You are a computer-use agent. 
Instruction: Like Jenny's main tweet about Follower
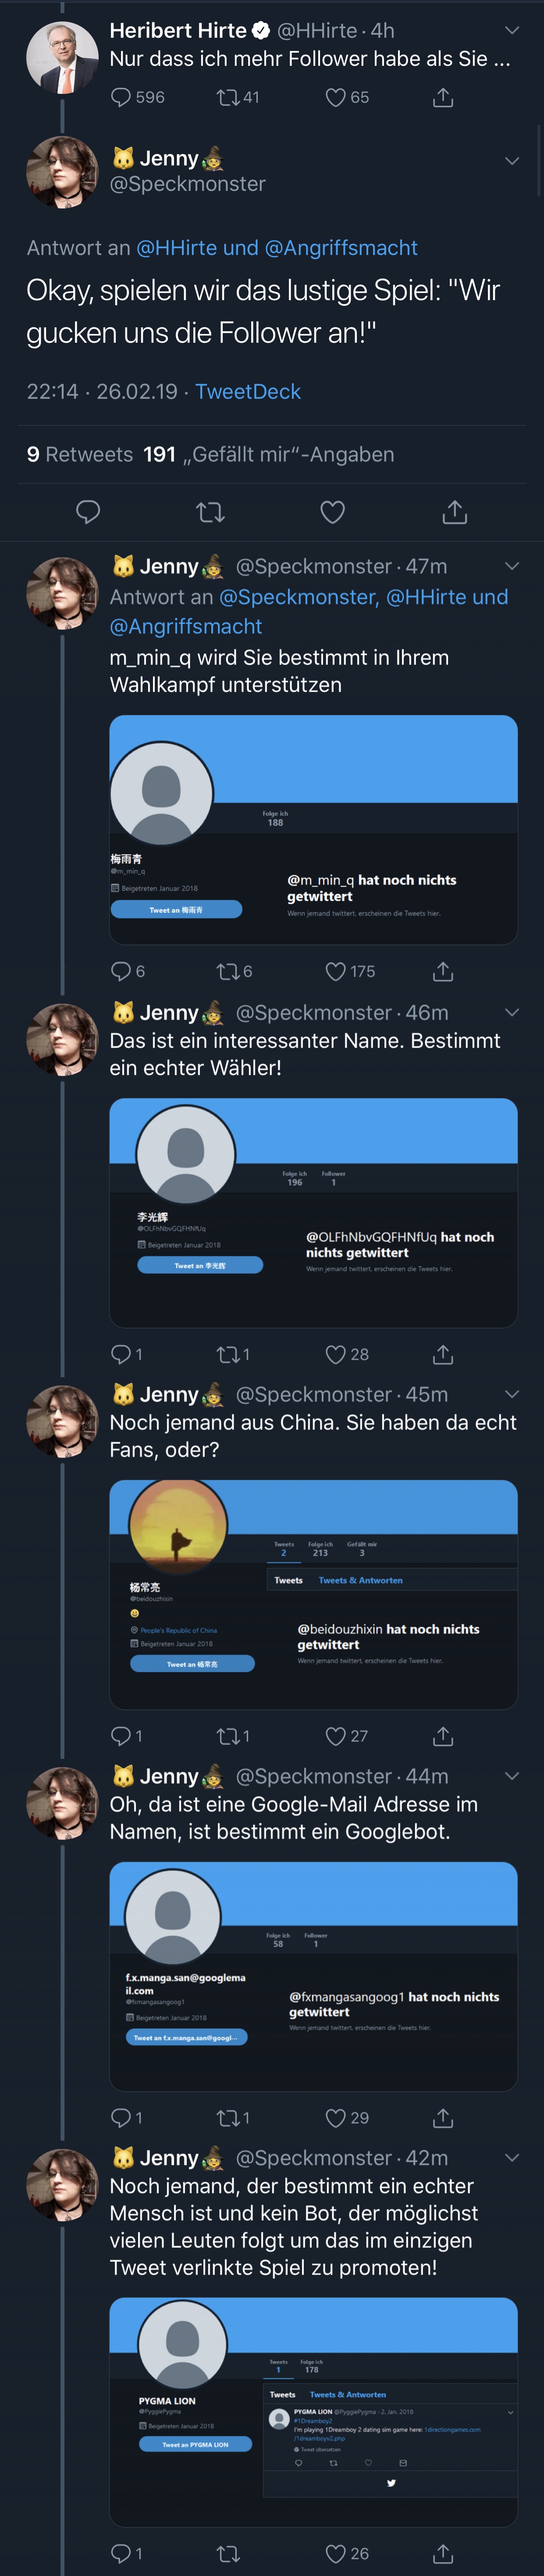332,512
